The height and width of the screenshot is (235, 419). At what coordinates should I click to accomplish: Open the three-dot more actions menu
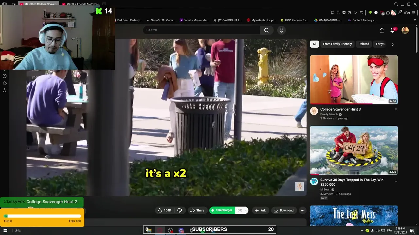point(302,210)
